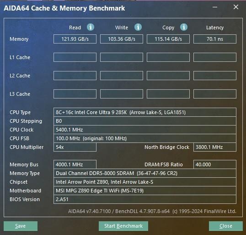
Task: Click the Memory Write value box
Action: (x=122, y=39)
